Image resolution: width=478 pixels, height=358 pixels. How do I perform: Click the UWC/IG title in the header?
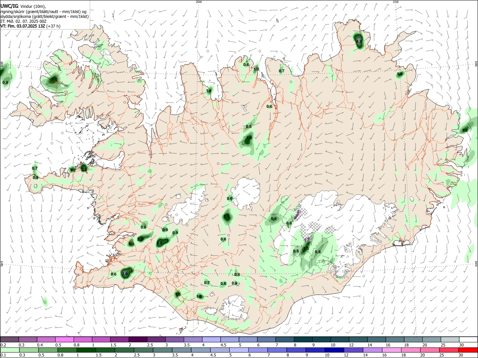coord(9,6)
